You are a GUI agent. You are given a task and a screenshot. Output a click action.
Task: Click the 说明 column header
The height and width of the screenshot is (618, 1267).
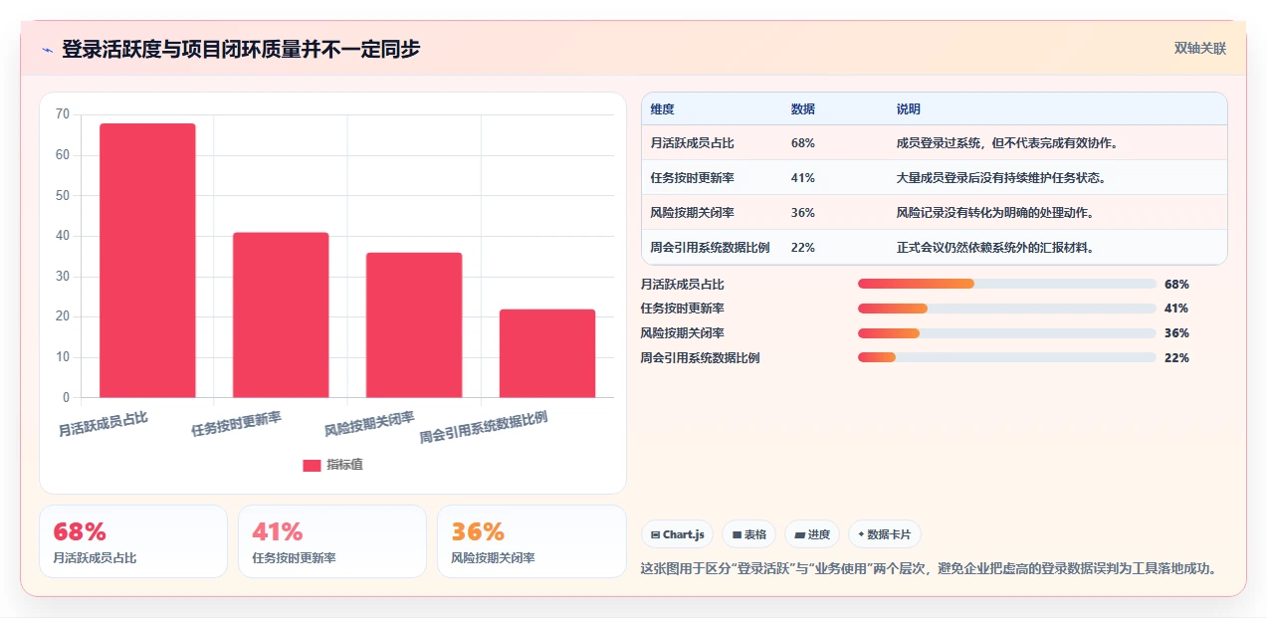909,109
